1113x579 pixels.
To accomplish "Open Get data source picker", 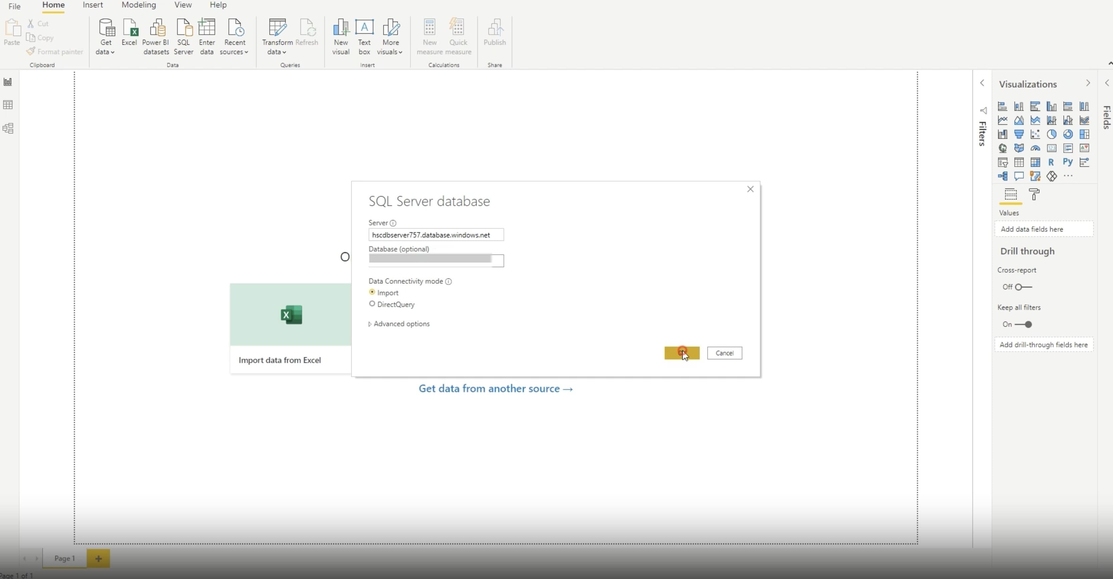I will [106, 37].
